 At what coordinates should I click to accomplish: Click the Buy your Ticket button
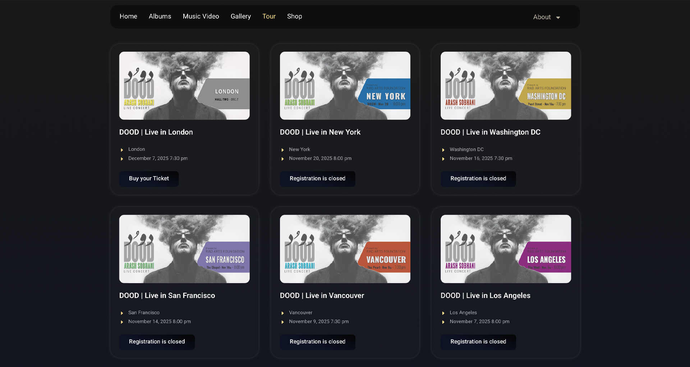coord(149,179)
